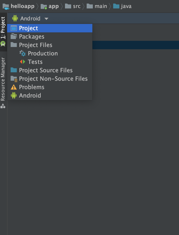Choose Project Source Files view
Viewport: 179px width, 235px height.
coord(50,70)
